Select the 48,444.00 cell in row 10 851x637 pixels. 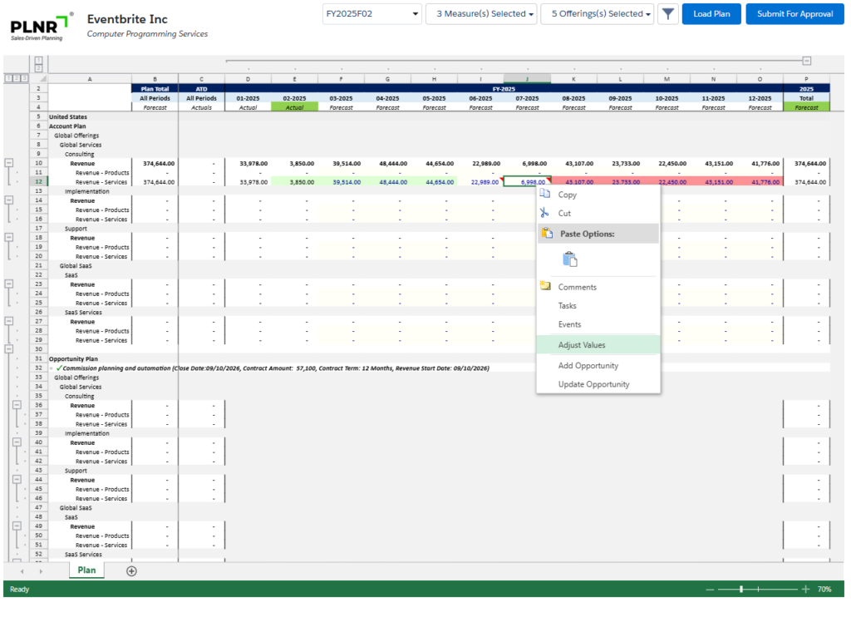click(x=387, y=164)
